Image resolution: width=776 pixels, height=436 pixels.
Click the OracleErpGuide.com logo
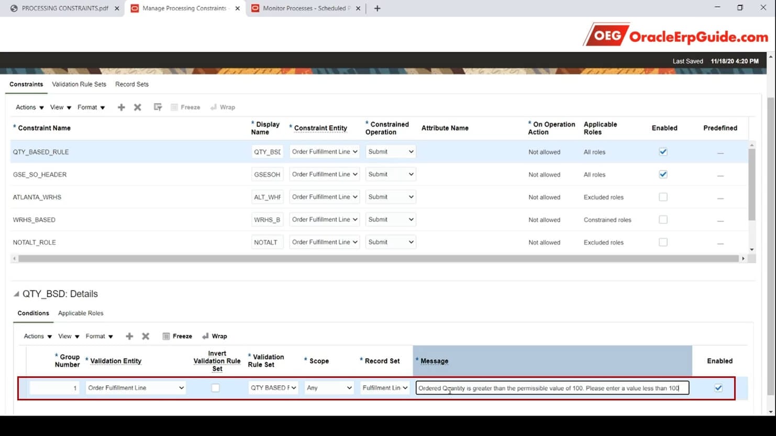[676, 35]
